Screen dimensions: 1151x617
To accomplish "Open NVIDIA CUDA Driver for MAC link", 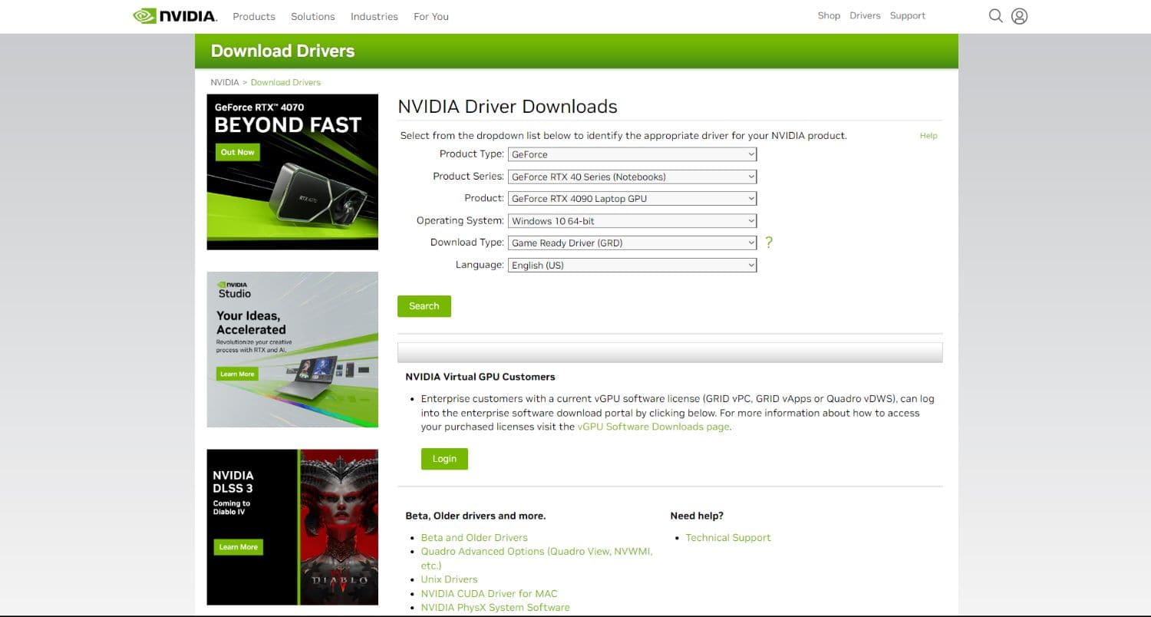I will coord(490,593).
